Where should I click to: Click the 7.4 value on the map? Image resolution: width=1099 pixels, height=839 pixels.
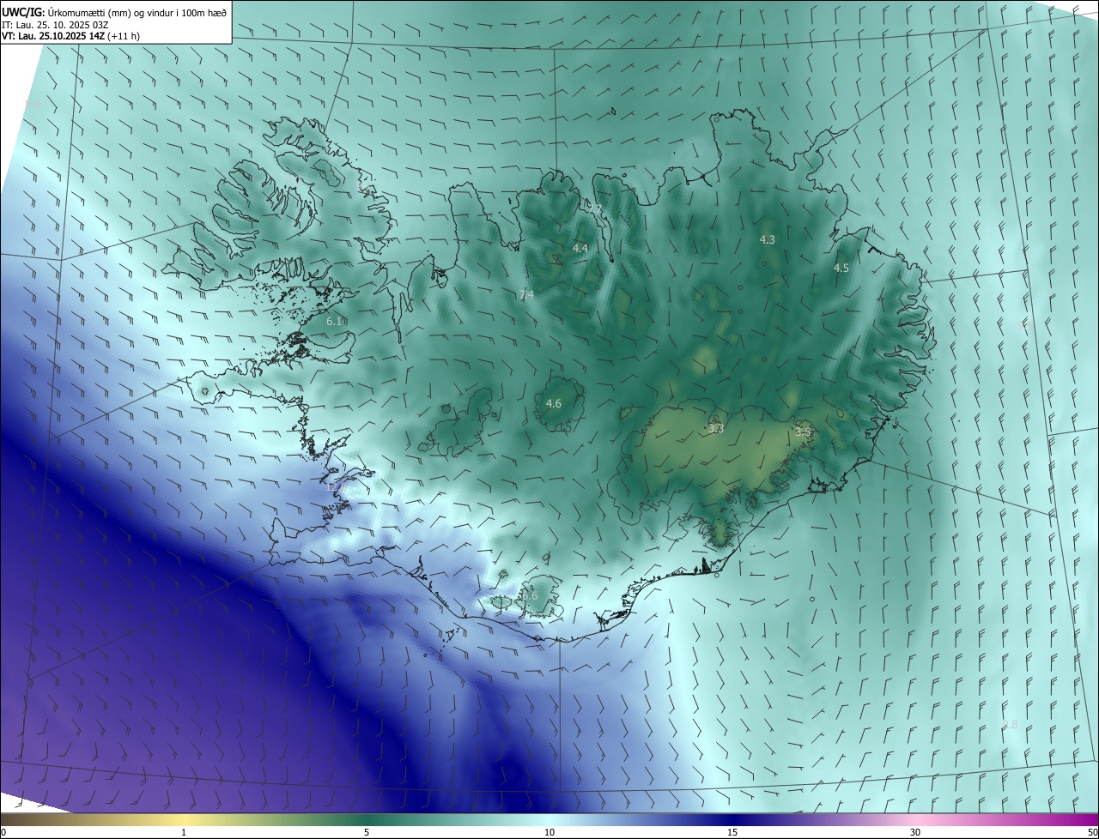tap(526, 294)
